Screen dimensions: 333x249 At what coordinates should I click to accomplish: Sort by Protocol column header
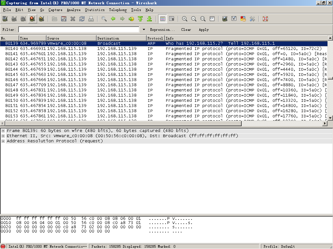pos(156,38)
